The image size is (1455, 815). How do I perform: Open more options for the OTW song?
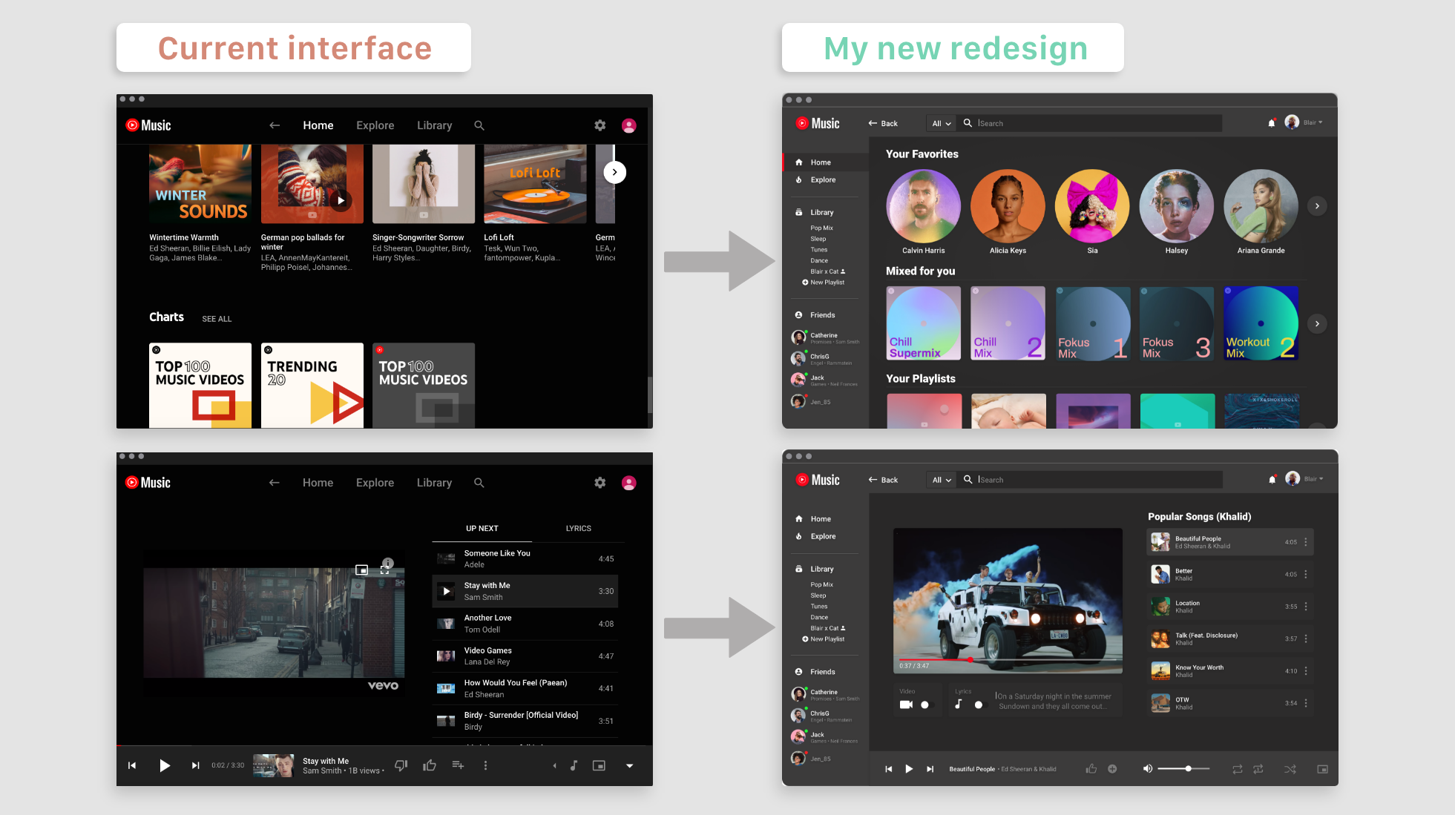coord(1306,703)
